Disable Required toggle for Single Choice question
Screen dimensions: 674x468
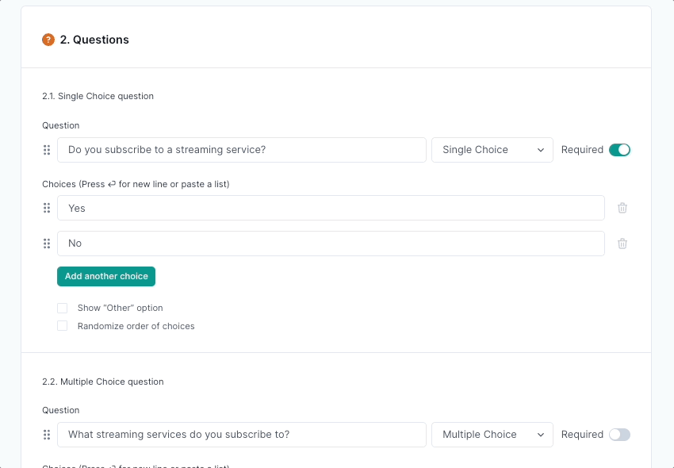[619, 150]
